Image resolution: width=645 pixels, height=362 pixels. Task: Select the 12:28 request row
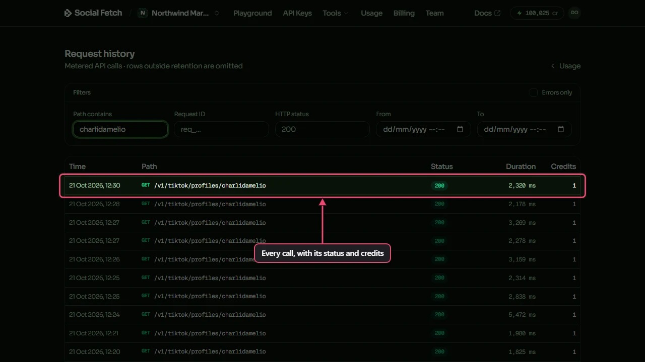(x=322, y=204)
